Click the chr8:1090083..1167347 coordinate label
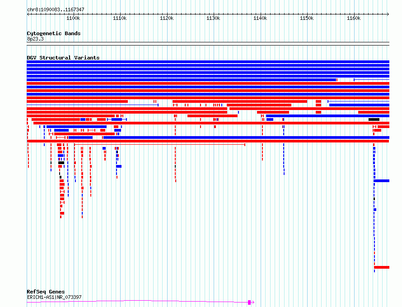Image resolution: width=402 pixels, height=307 pixels. point(56,10)
